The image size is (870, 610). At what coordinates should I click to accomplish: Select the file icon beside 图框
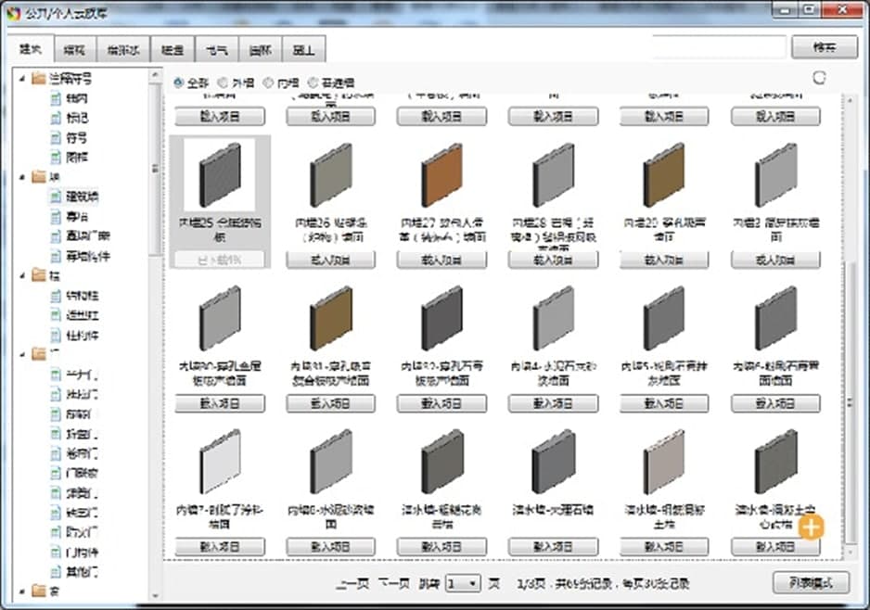pos(56,157)
